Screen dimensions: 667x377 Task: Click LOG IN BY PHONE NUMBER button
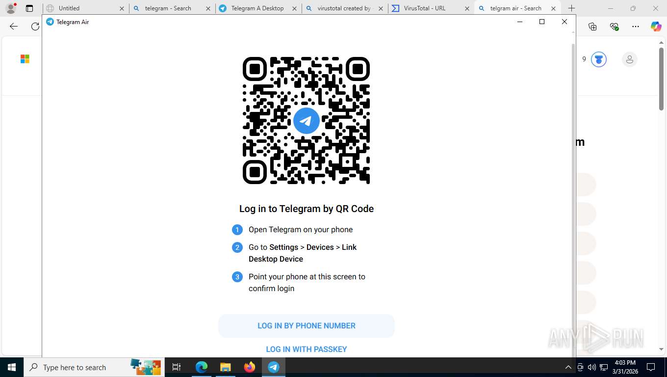click(307, 326)
